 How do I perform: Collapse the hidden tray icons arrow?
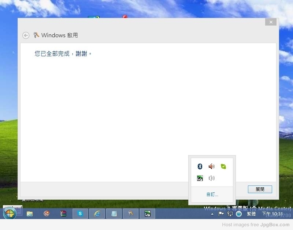[212, 214]
